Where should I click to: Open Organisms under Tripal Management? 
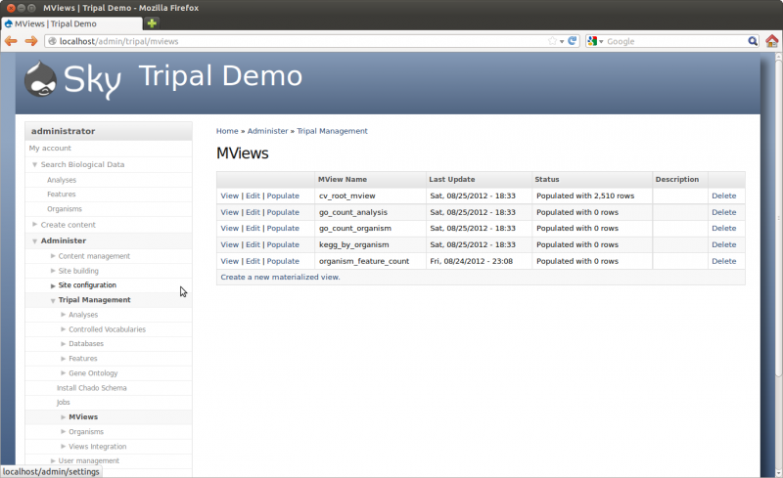(86, 432)
